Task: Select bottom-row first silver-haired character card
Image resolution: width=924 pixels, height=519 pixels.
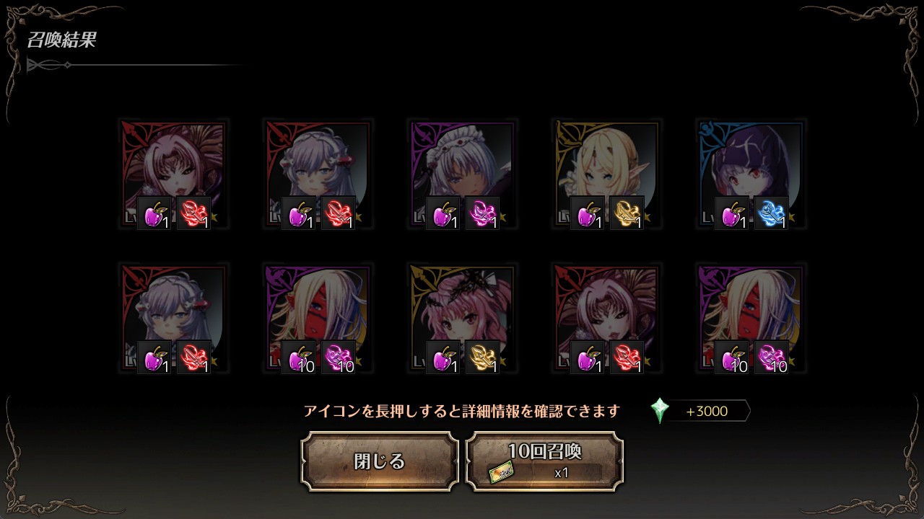Action: pos(173,318)
